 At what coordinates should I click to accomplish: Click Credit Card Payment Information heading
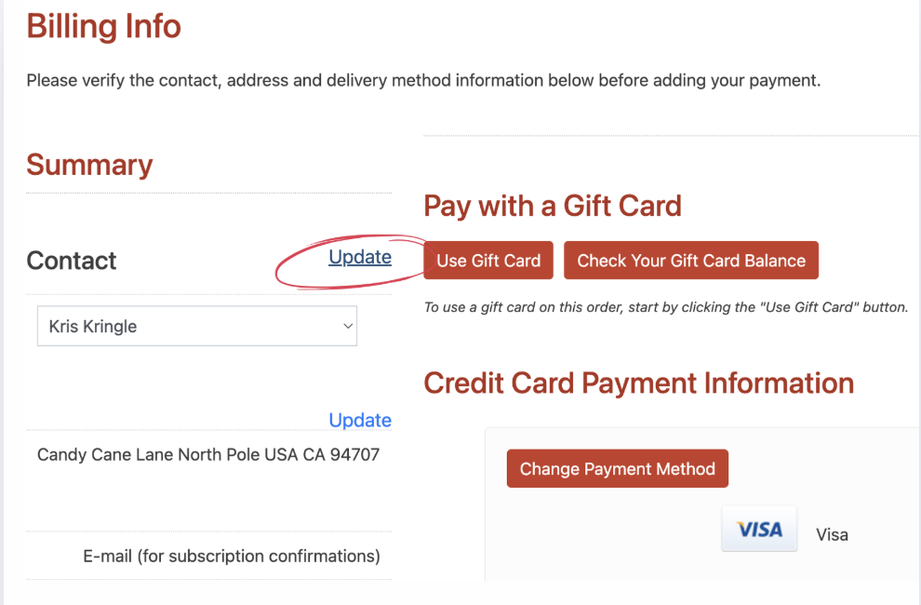pos(638,383)
